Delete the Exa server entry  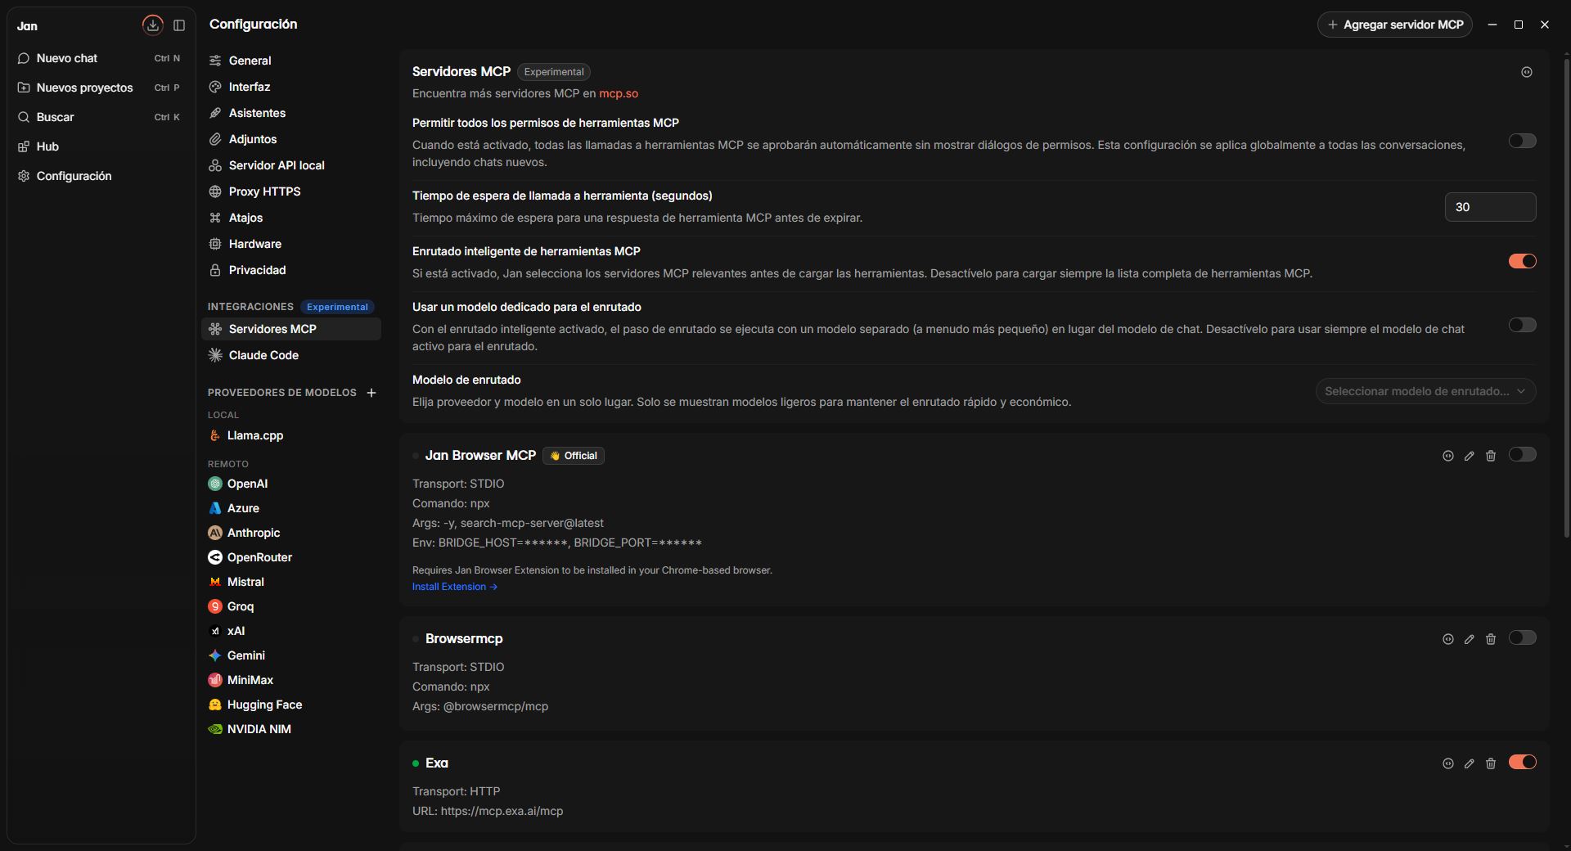1491,763
